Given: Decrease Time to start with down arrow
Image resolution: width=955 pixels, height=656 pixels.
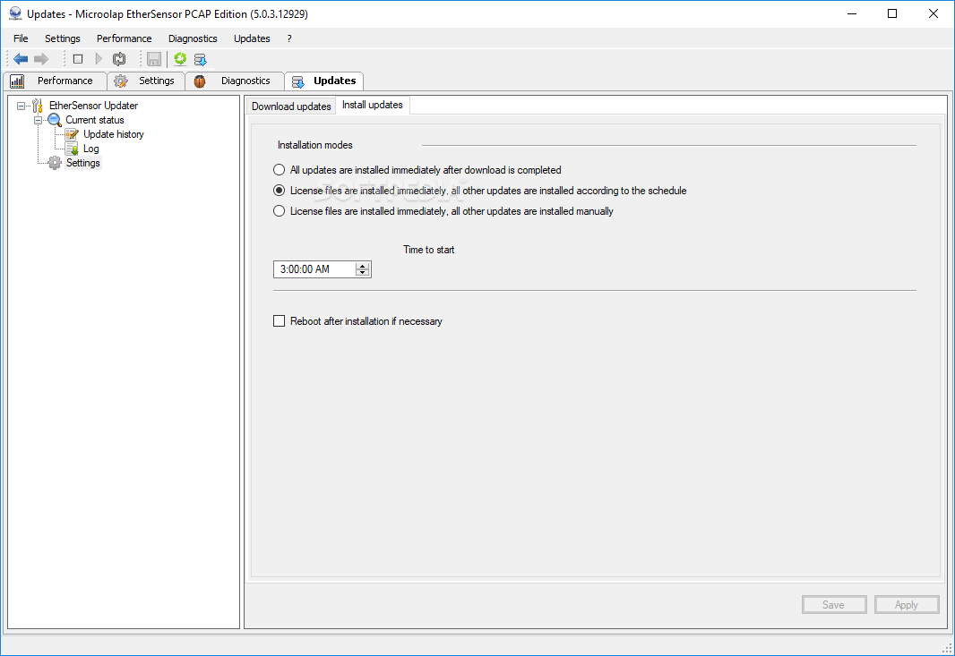Looking at the screenshot, I should (363, 273).
